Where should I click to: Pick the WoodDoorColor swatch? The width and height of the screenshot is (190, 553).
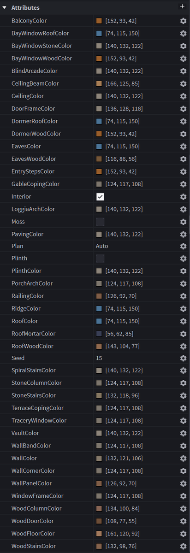(x=99, y=521)
